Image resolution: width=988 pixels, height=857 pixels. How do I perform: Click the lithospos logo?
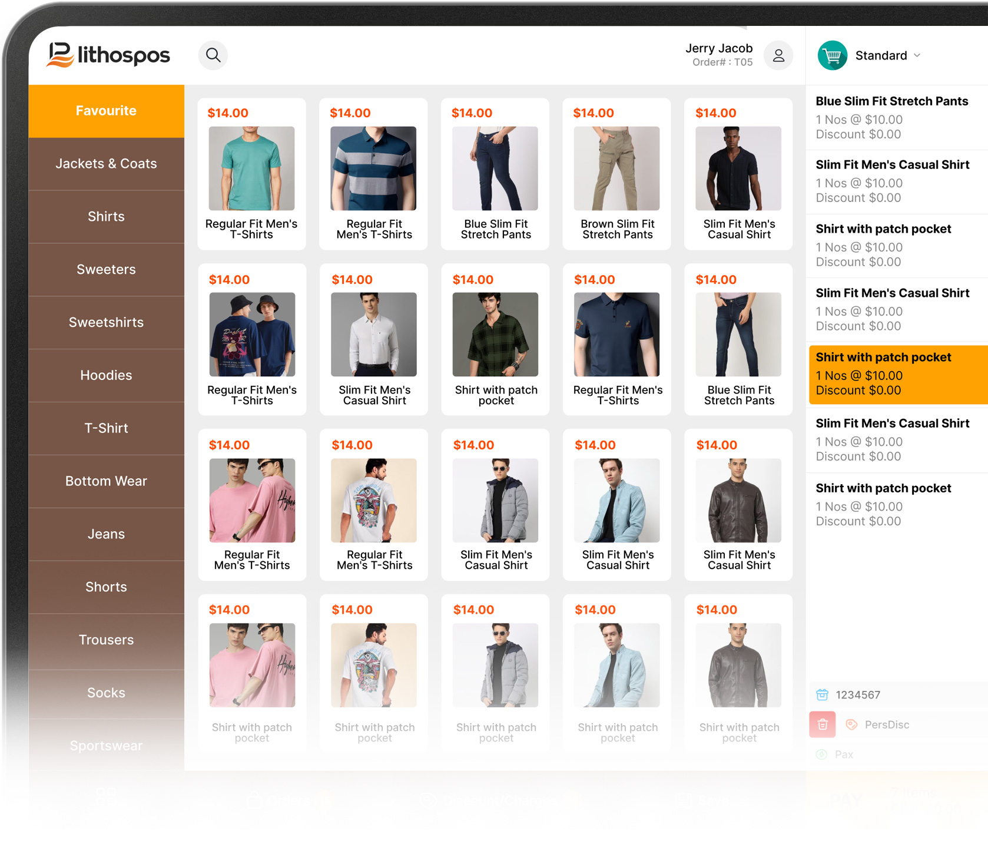pyautogui.click(x=108, y=55)
